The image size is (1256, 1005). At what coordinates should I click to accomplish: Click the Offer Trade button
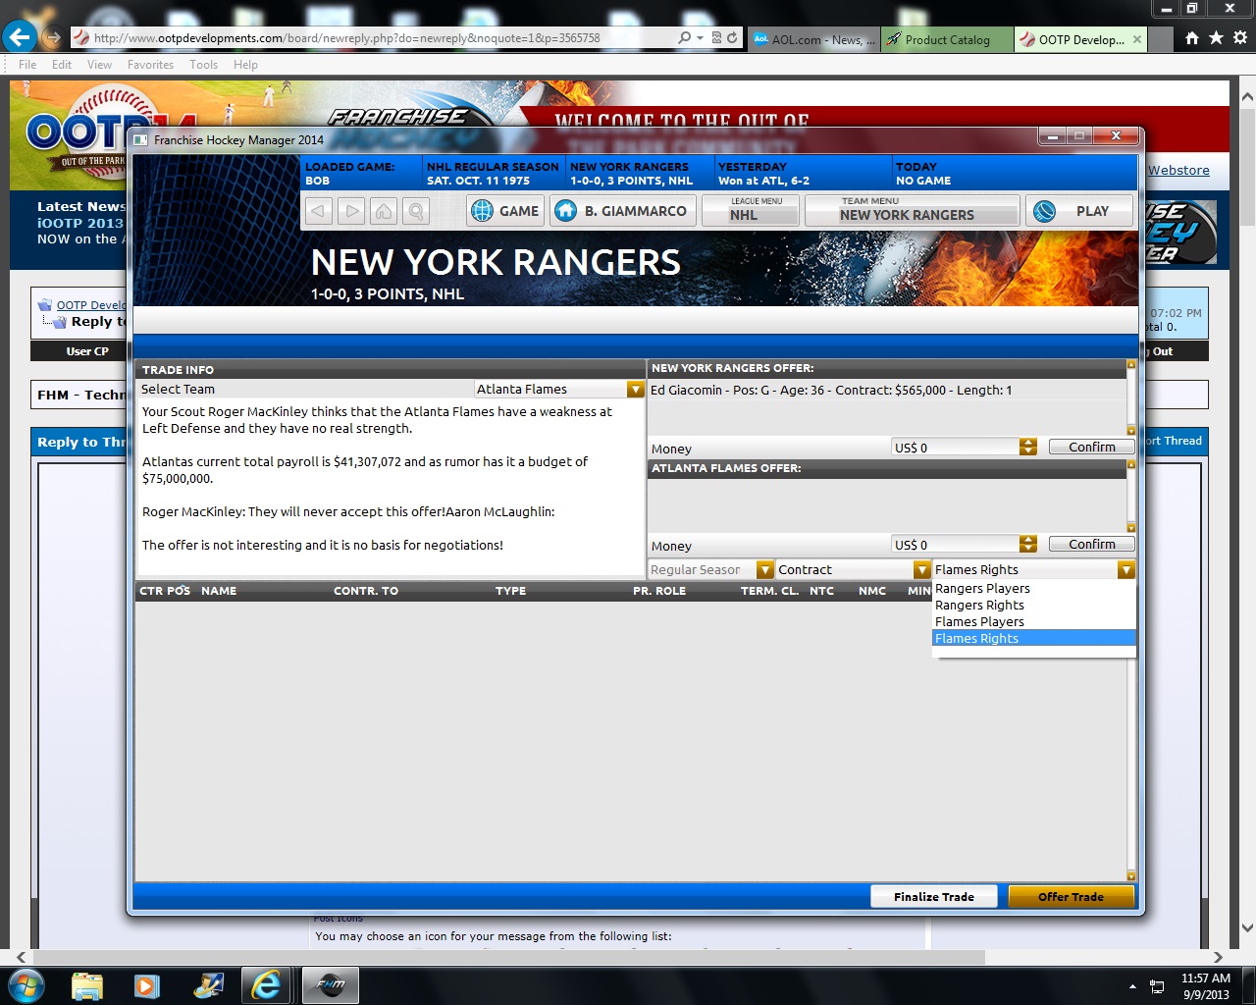(x=1071, y=897)
